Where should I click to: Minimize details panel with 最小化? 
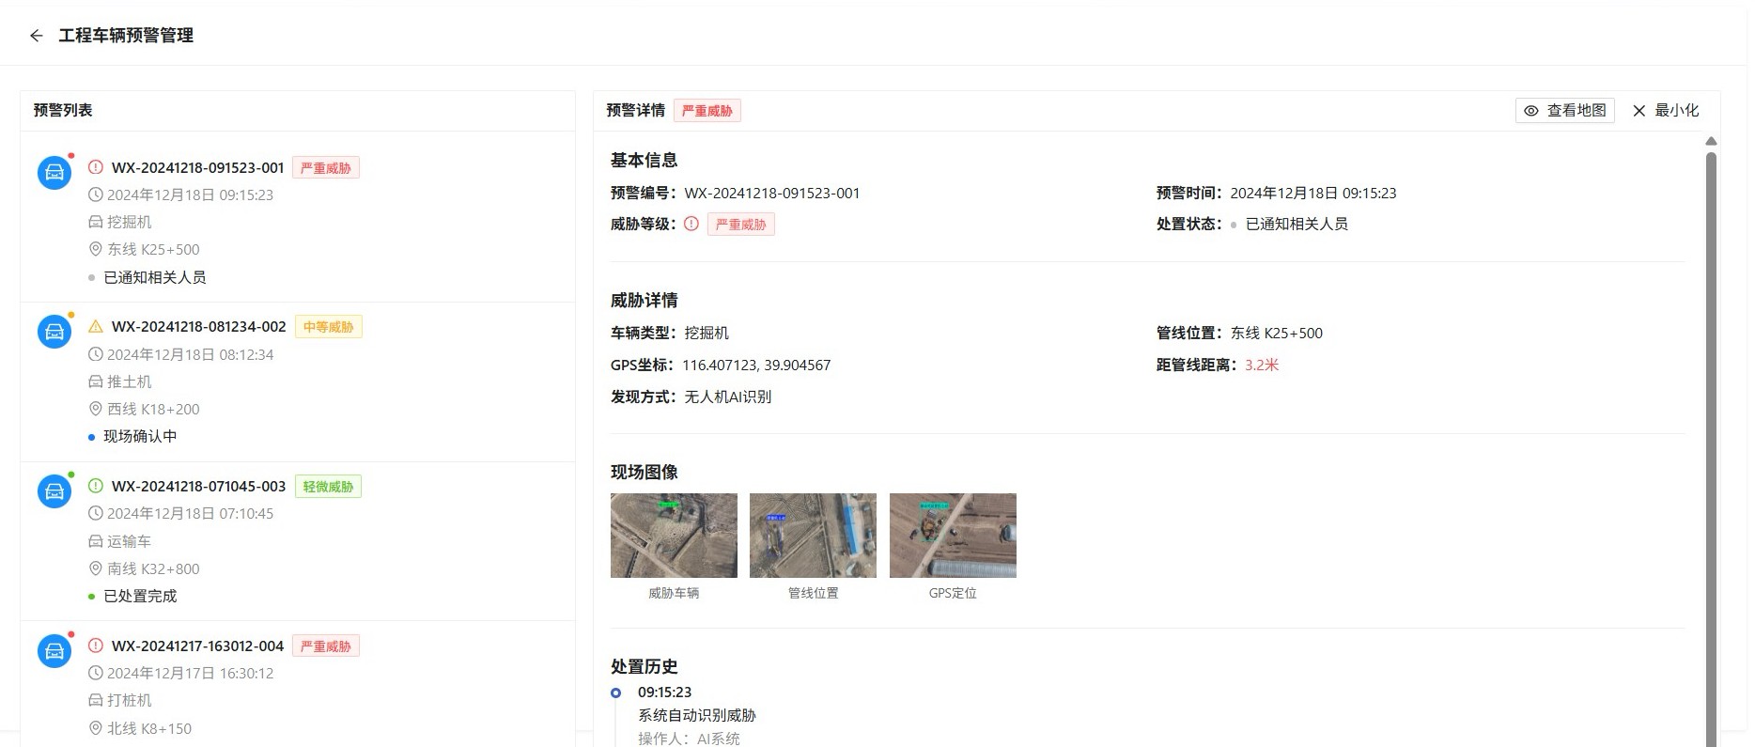pos(1666,111)
